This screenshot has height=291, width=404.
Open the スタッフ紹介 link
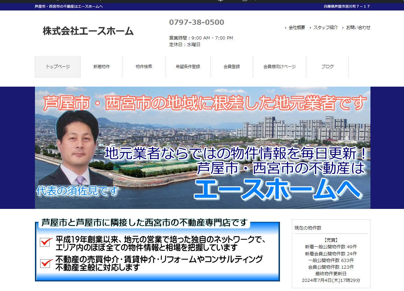[325, 28]
